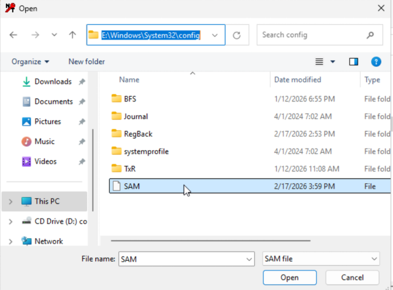Open the Help question mark icon
The width and height of the screenshot is (393, 290).
(x=376, y=61)
